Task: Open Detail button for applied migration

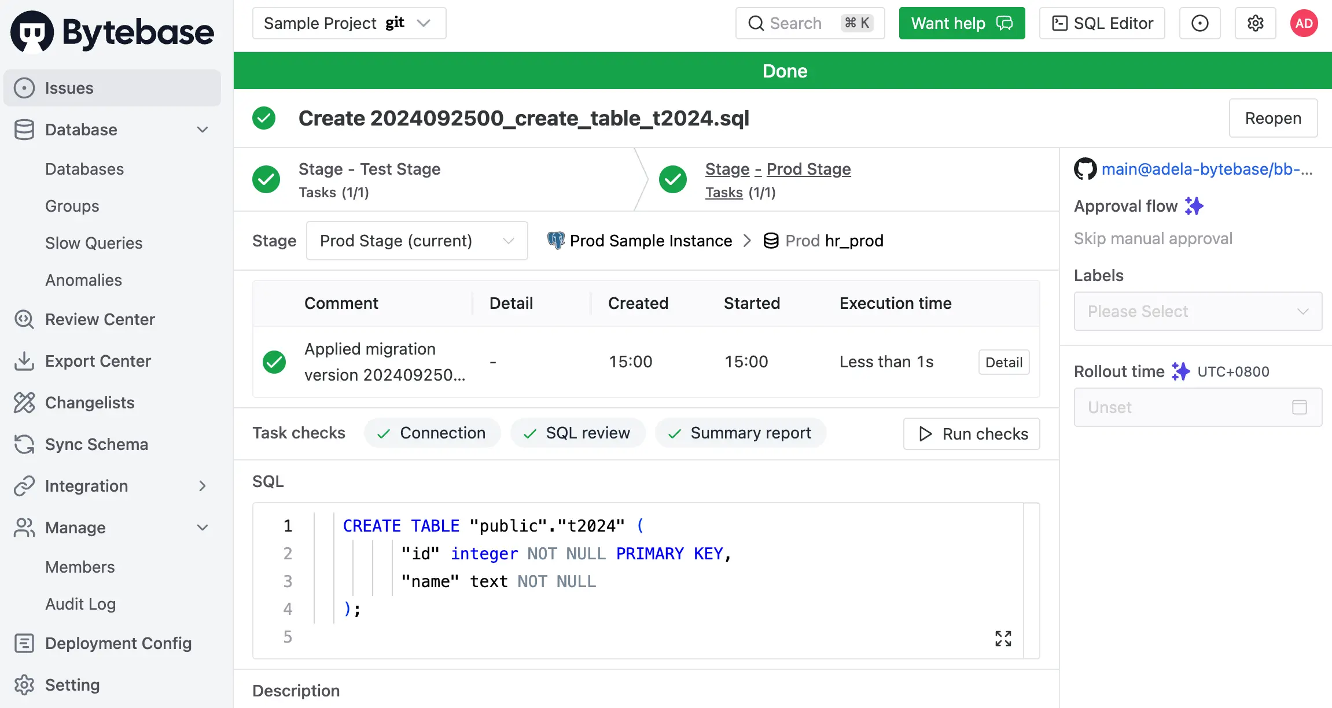Action: tap(1004, 362)
